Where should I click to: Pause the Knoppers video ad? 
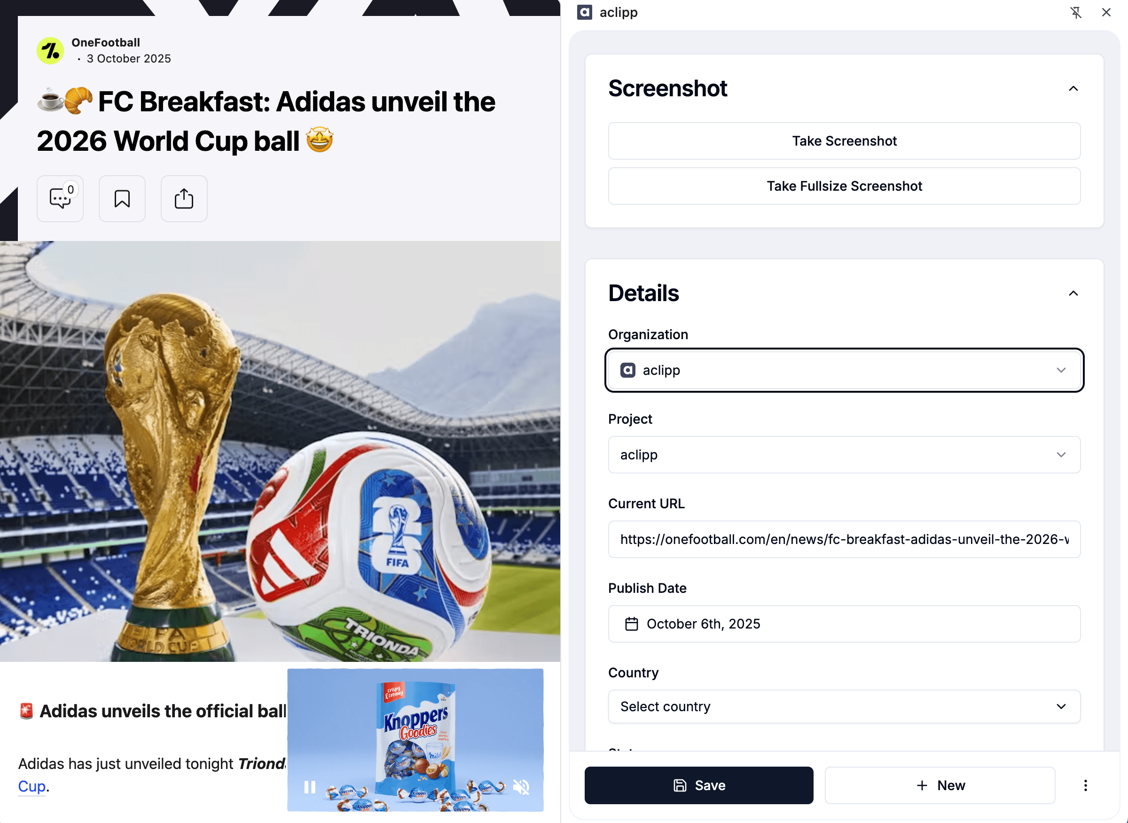309,786
